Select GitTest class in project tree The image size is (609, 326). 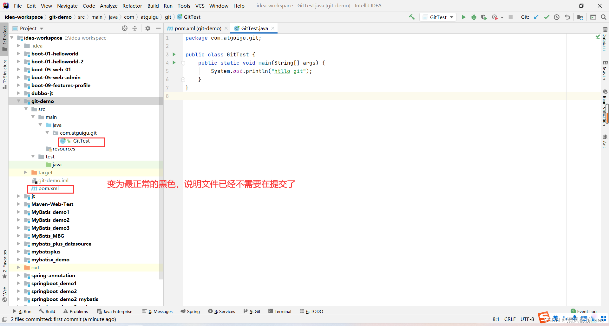coord(81,141)
